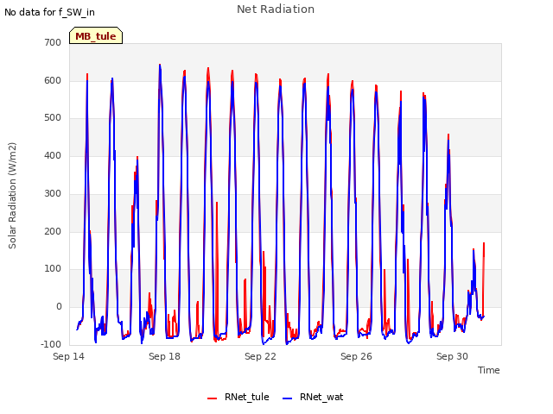Viewport: 553px width, 414px height.
Task: Click the Sep 22 x-axis tick label
Action: point(260,356)
